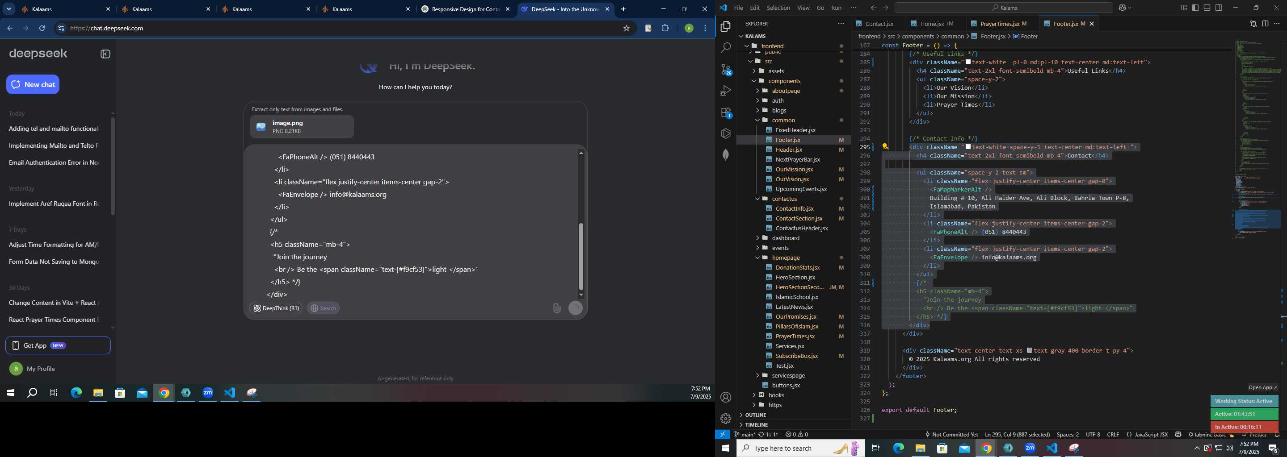Toggle DeepSeek sidebar collapse icon
1287x457 pixels.
(105, 54)
